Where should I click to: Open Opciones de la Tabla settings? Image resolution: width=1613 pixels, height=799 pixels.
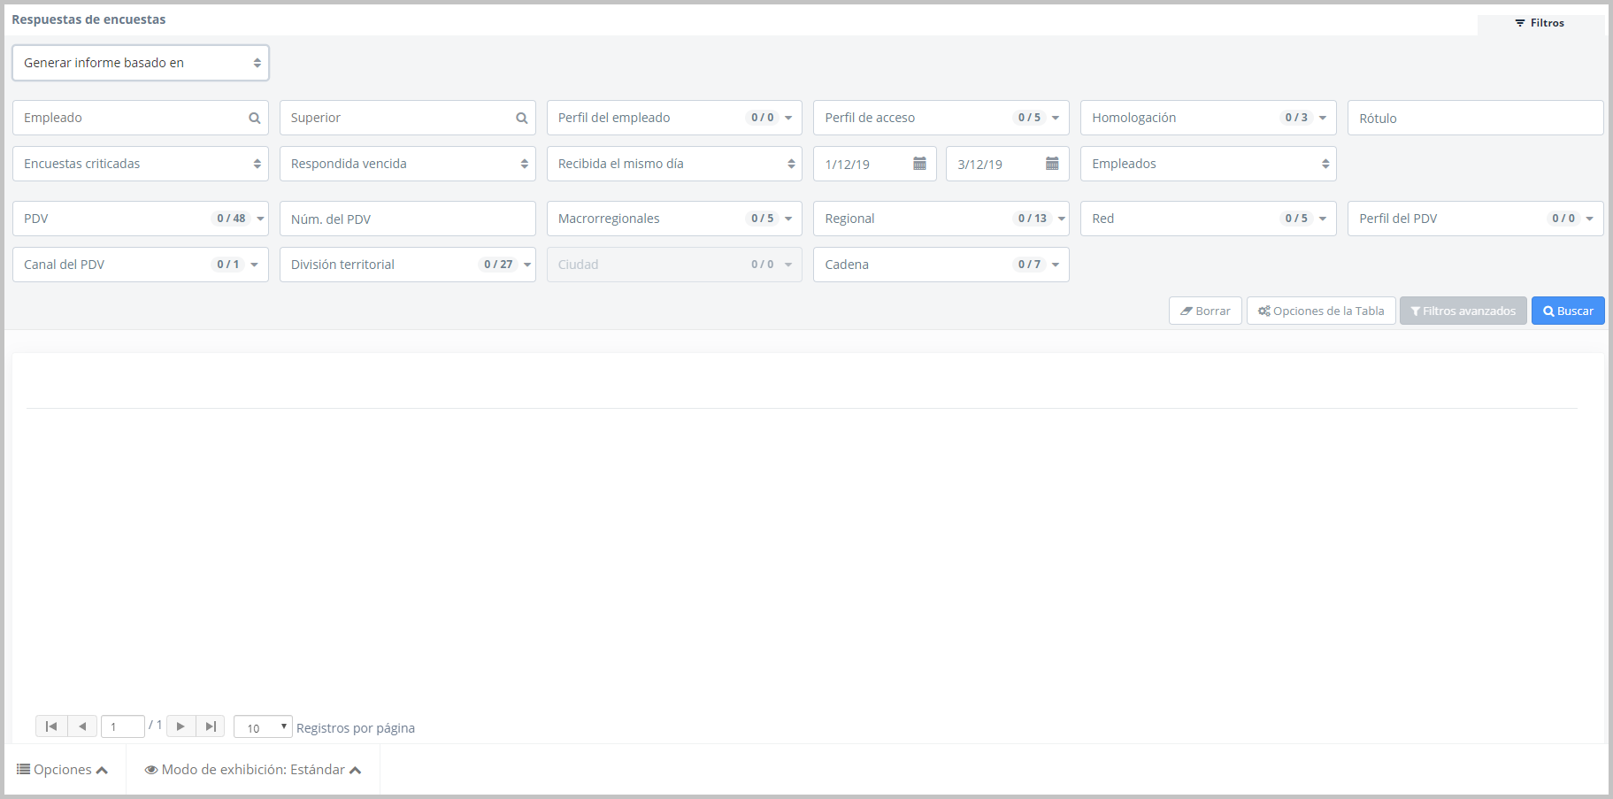(x=1321, y=311)
